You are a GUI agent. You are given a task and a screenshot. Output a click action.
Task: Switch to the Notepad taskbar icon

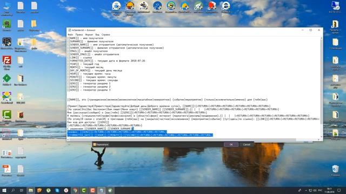click(102, 190)
